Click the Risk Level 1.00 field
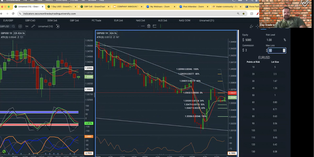 point(269,40)
